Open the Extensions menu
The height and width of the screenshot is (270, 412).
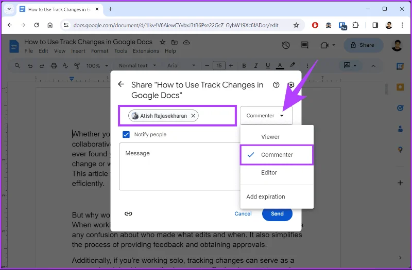[x=146, y=51]
